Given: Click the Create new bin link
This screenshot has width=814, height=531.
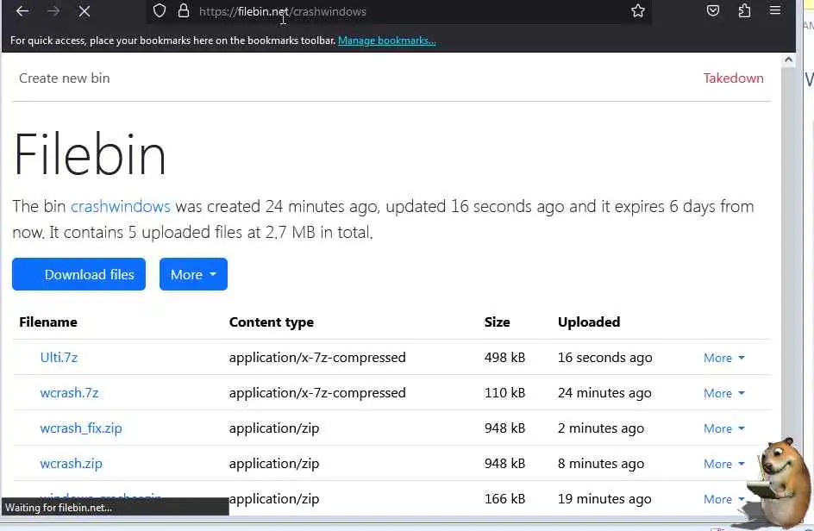Looking at the screenshot, I should point(65,78).
